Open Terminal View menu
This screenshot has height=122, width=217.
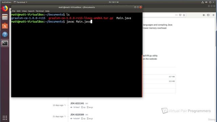(x=24, y=11)
